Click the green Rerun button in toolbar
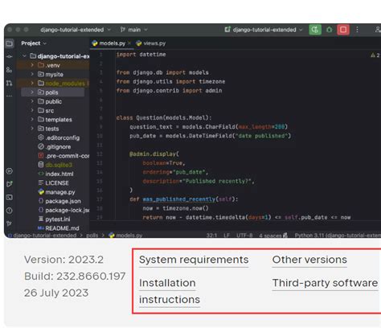This screenshot has height=328, width=381. point(315,30)
